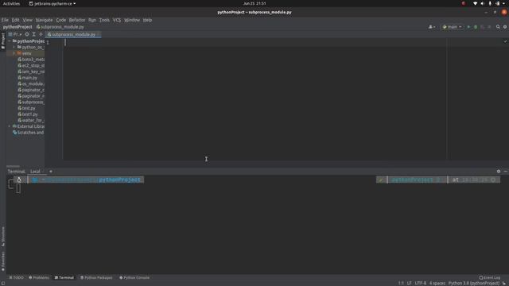The height and width of the screenshot is (286, 509).
Task: Open the Window menu
Action: (132, 20)
